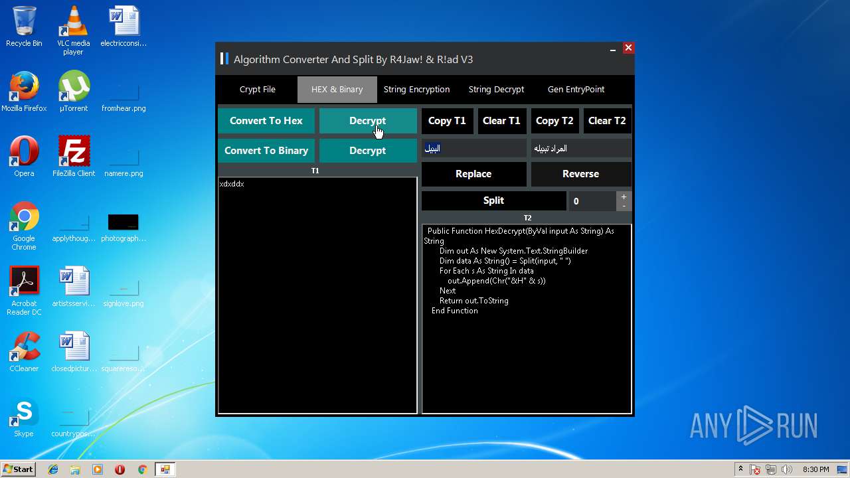The height and width of the screenshot is (478, 850).
Task: Decrease split value with the minus stepper
Action: point(624,206)
